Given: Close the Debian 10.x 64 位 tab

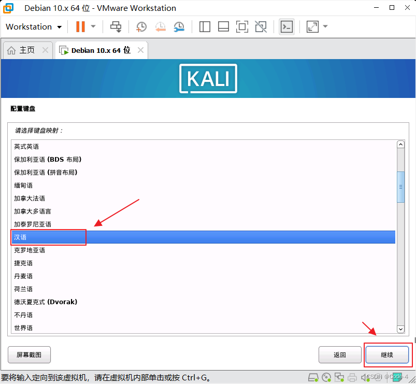Looking at the screenshot, I should (x=140, y=50).
